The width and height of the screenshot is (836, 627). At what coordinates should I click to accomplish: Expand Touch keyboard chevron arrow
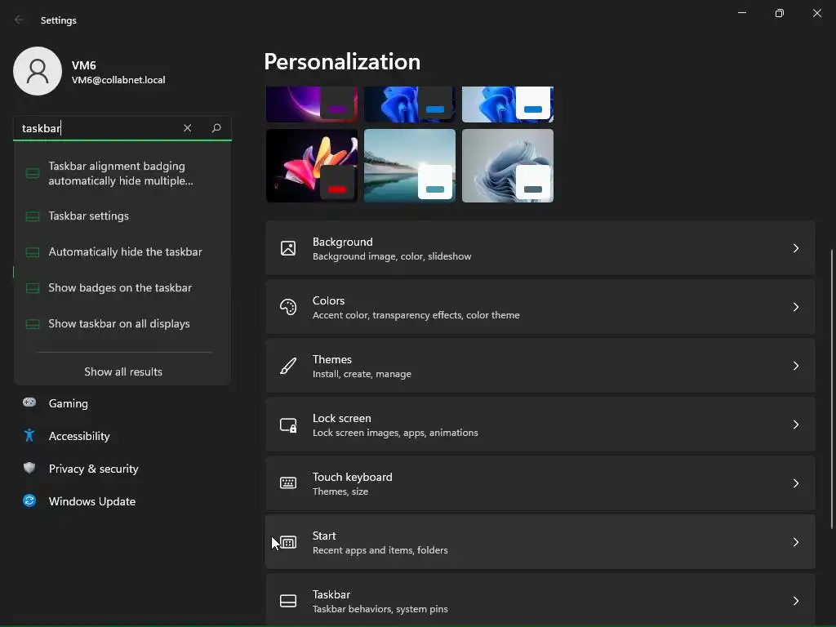coord(795,483)
